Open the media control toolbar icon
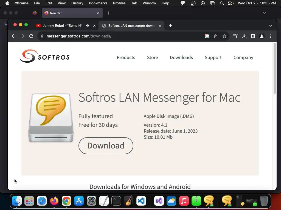The height and width of the screenshot is (210, 281). 235,36
